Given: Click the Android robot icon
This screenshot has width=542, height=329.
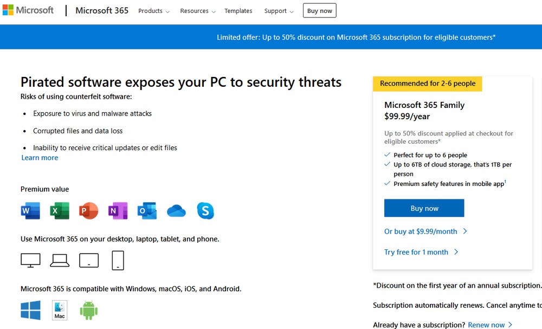Looking at the screenshot, I should 88,311.
